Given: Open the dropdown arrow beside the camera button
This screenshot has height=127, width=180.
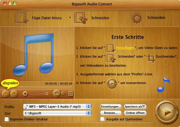Looking at the screenshot, I should click(x=63, y=94).
